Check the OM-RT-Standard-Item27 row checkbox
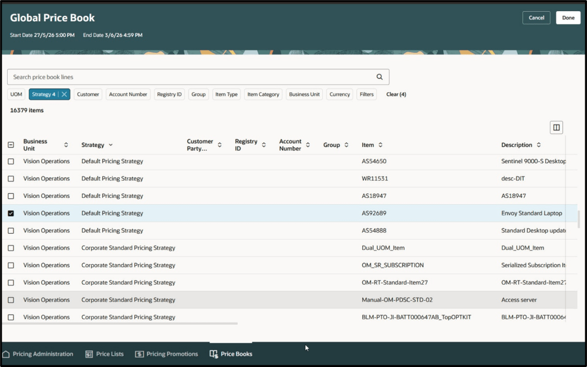Image resolution: width=587 pixels, height=367 pixels. (11, 282)
